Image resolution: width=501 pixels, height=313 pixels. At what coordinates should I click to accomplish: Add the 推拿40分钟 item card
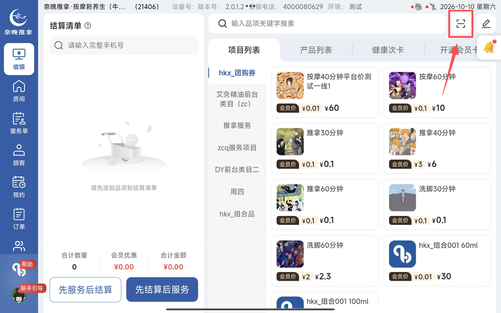[437, 149]
